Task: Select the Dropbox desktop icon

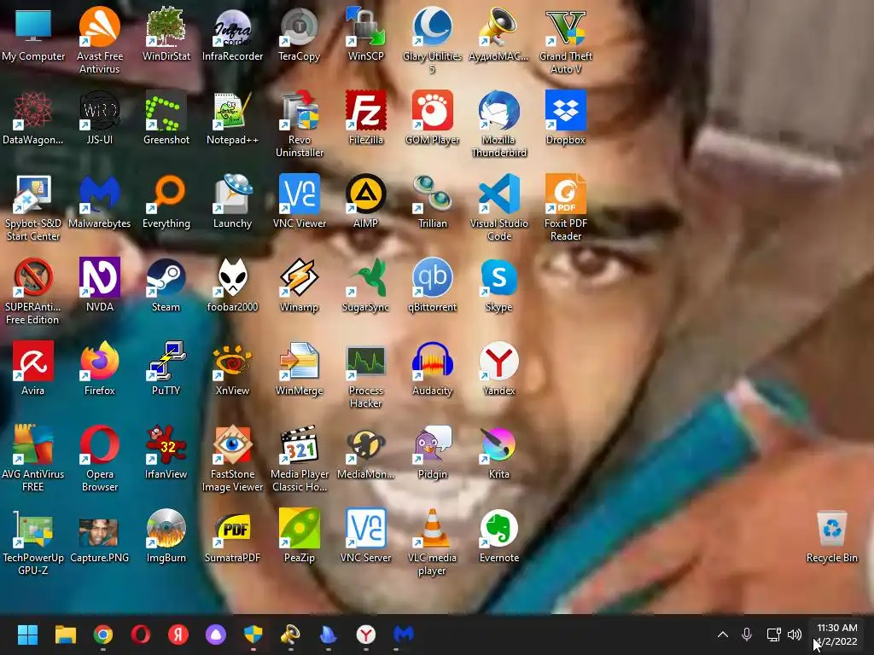Action: [x=566, y=110]
